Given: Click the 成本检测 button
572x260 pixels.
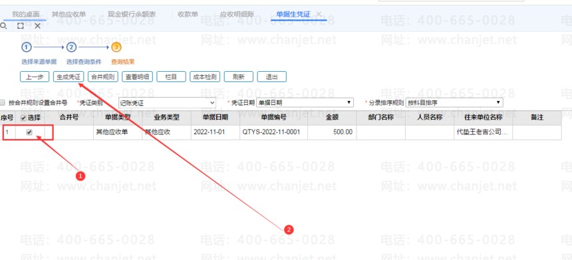Looking at the screenshot, I should (x=205, y=76).
